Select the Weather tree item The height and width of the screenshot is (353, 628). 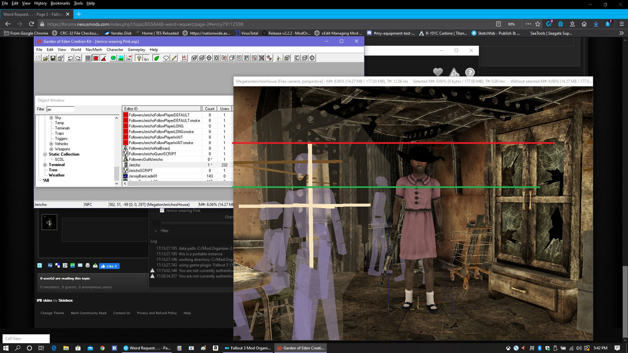point(56,175)
